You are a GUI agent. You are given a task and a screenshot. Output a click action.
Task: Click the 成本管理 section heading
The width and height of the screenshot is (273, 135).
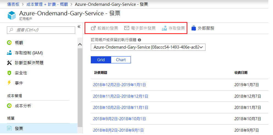click(x=15, y=96)
